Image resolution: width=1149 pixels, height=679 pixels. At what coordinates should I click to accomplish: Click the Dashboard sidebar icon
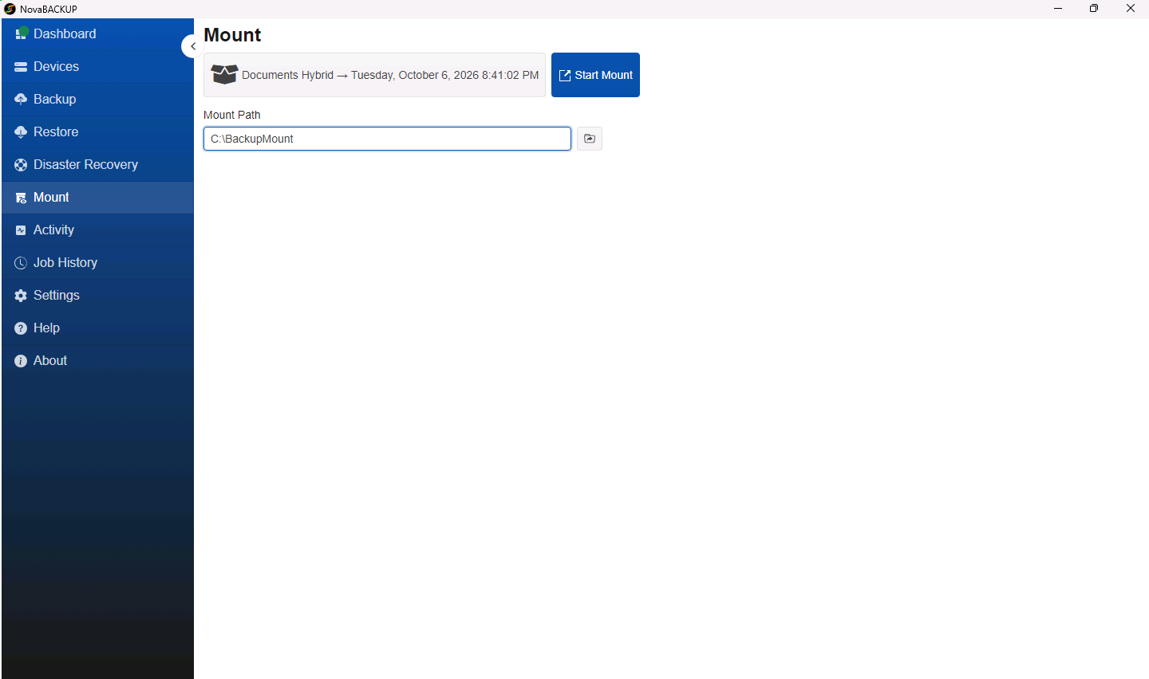pos(22,33)
